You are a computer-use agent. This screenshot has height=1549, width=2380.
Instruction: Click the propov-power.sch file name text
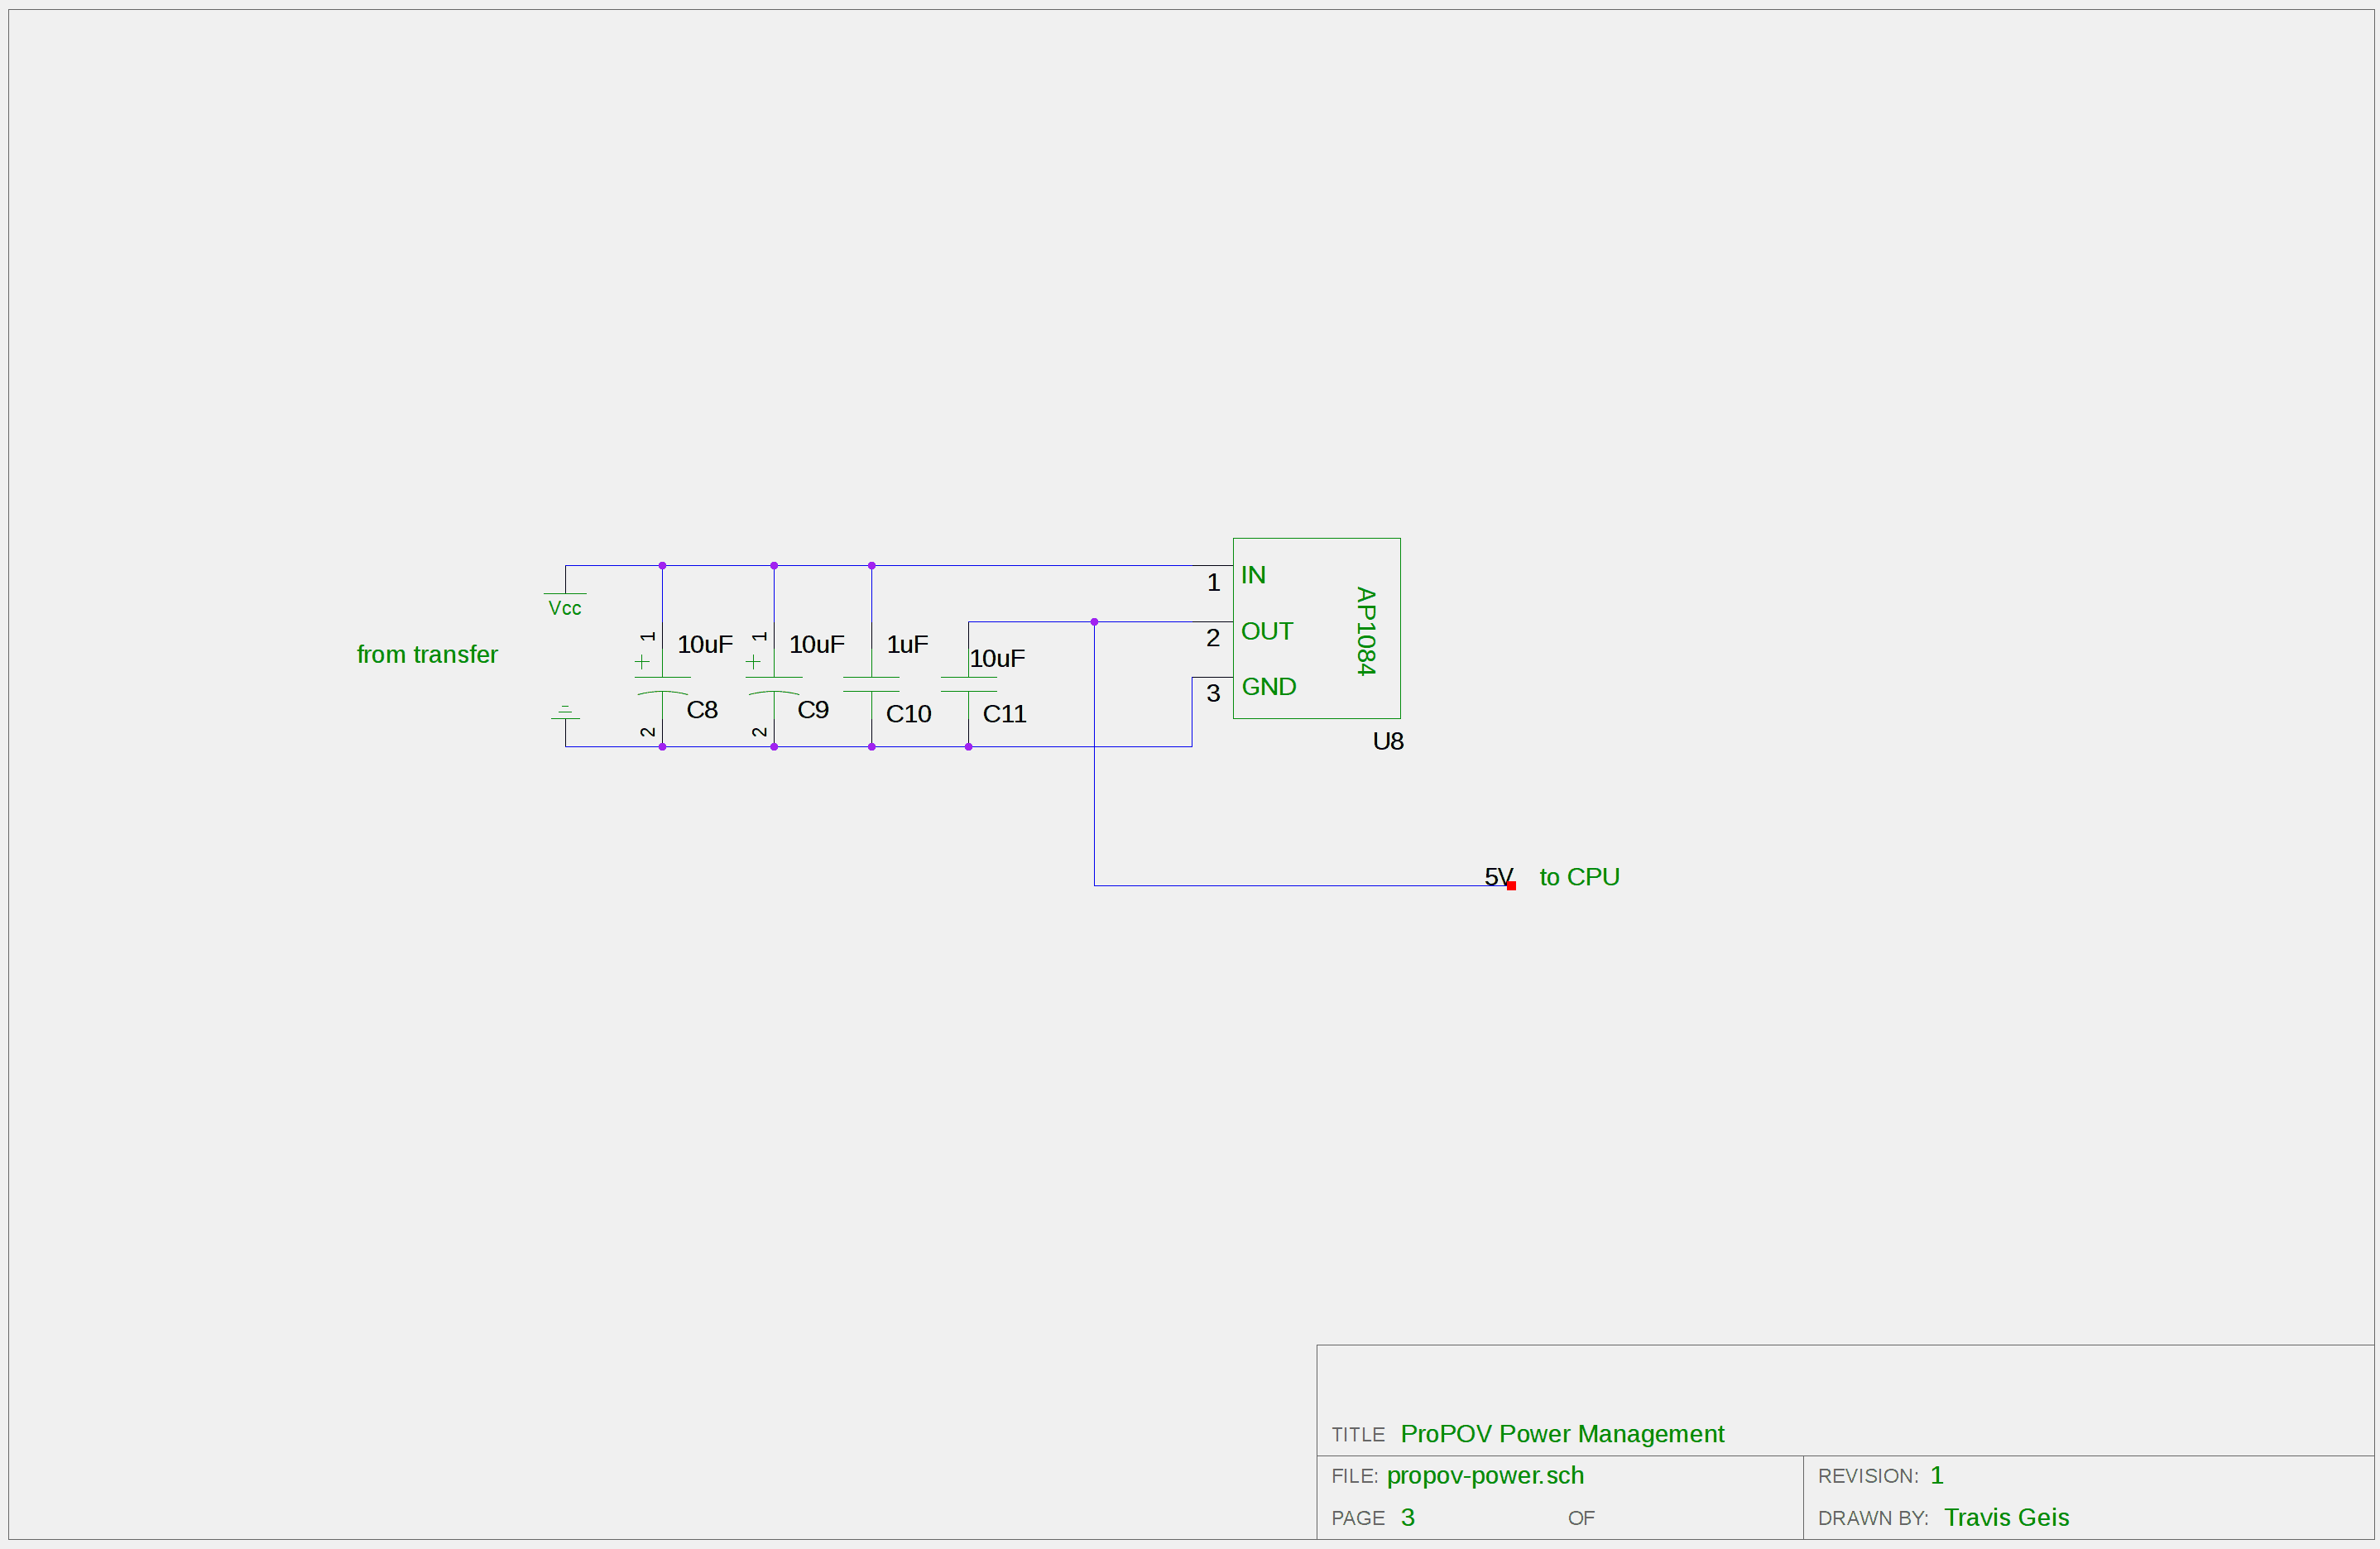[1484, 1475]
